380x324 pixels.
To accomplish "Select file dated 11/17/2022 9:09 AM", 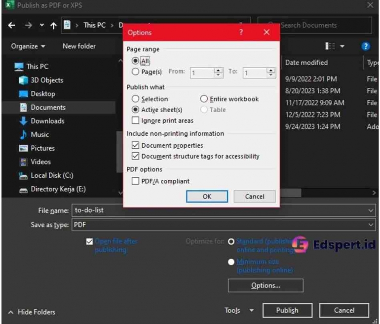I will [x=314, y=103].
